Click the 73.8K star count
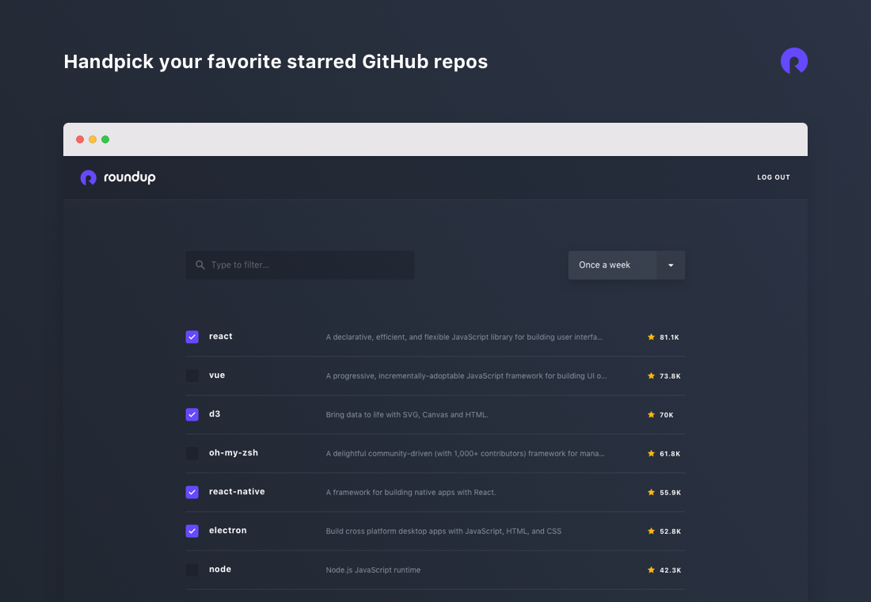 tap(670, 376)
